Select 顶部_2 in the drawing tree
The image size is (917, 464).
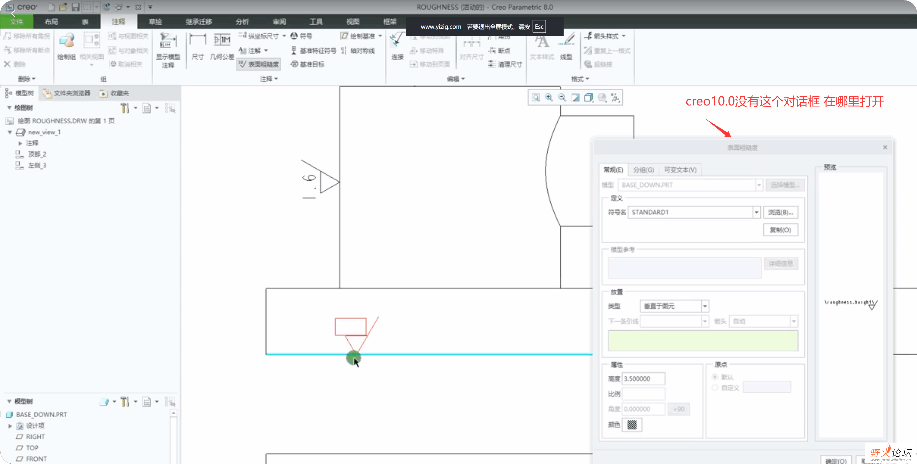tap(37, 154)
